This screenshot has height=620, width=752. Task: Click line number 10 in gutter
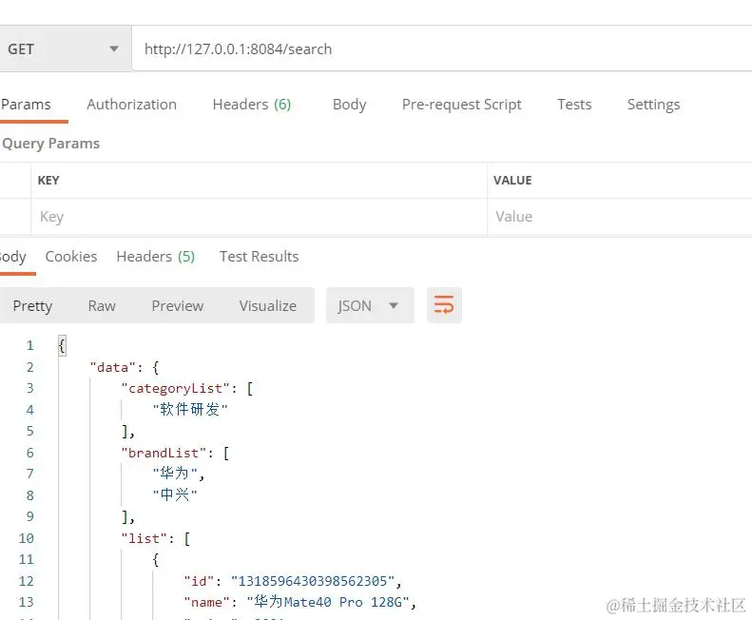pos(26,538)
